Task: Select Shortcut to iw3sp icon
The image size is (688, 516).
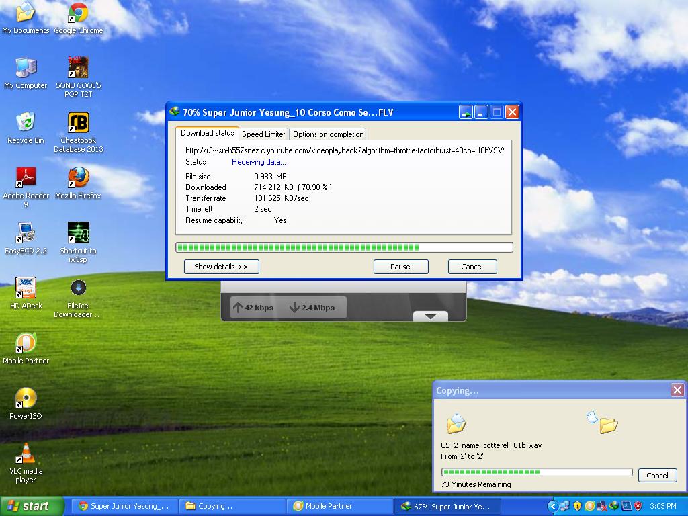Action: click(x=78, y=243)
